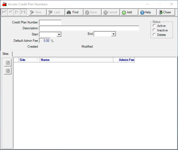This screenshot has width=178, height=150.
Task: Click the remove site database icon
Action: (8, 71)
